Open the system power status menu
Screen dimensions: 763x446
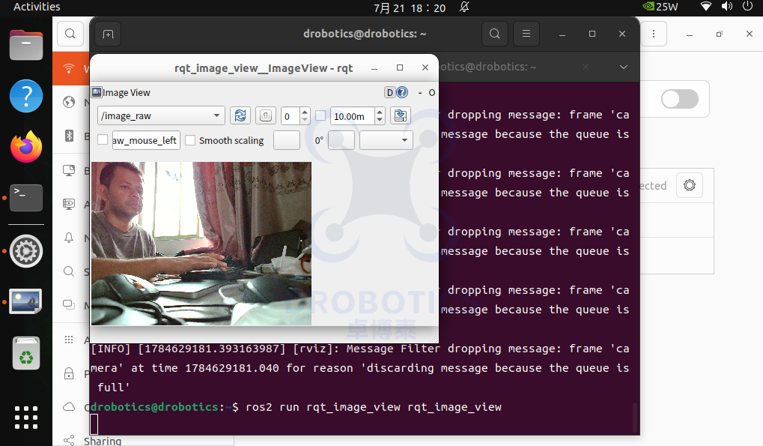pos(747,7)
